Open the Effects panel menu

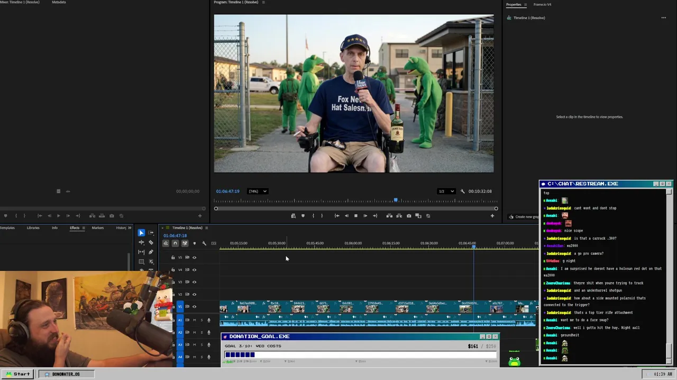[83, 228]
